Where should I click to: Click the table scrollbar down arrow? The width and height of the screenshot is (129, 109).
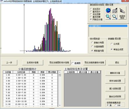[60, 105]
